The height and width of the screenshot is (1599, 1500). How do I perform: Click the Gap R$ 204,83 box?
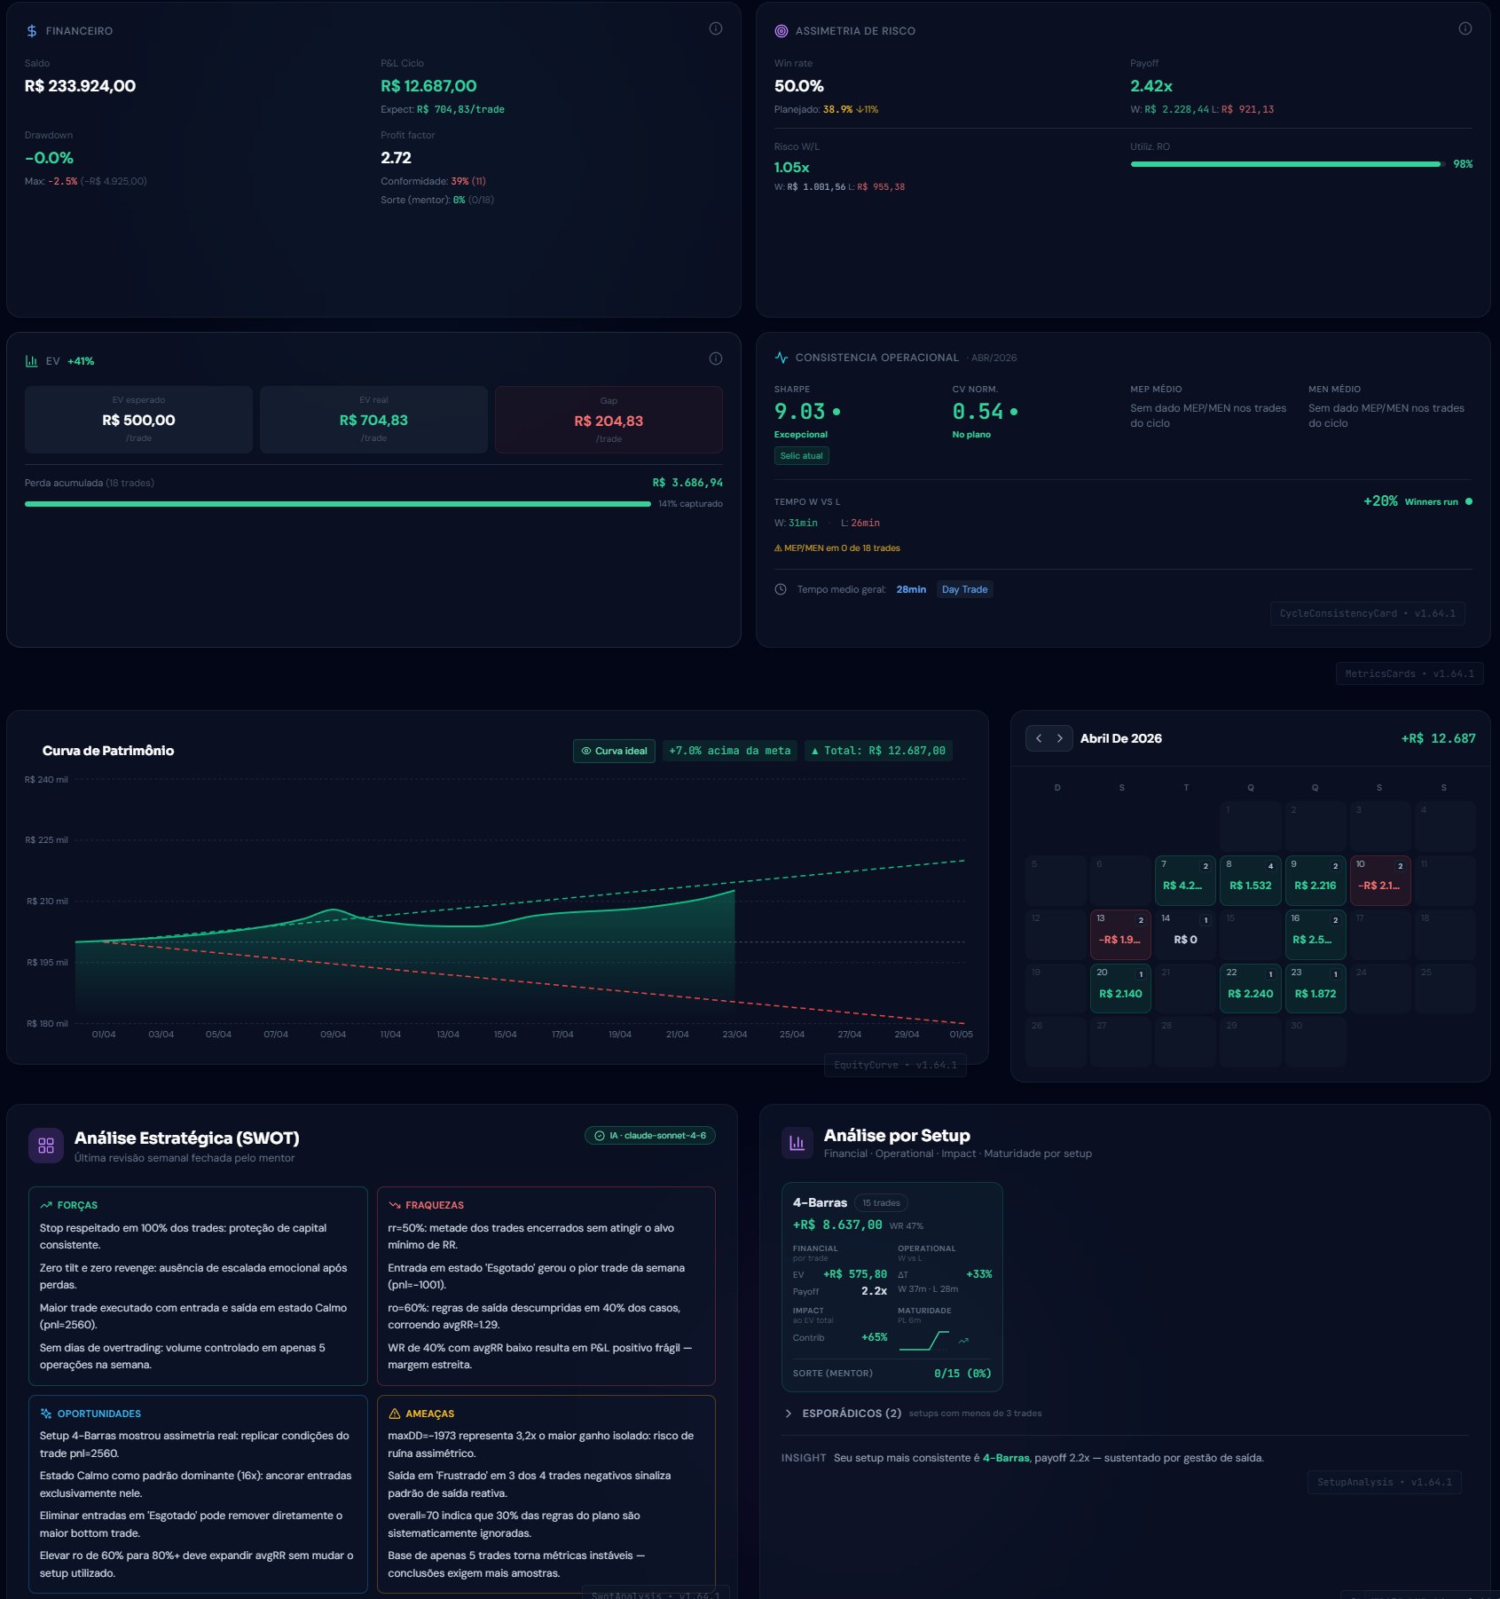tap(609, 420)
